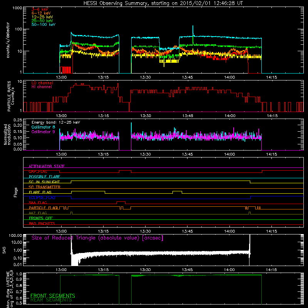The width and height of the screenshot is (308, 308).
Task: Click the cyan 50-100 keV spike near 13:47
Action: (x=193, y=31)
